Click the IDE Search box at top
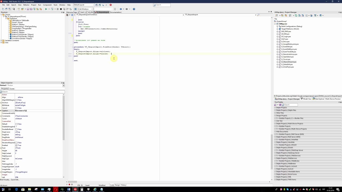 pyautogui.click(x=162, y=5)
